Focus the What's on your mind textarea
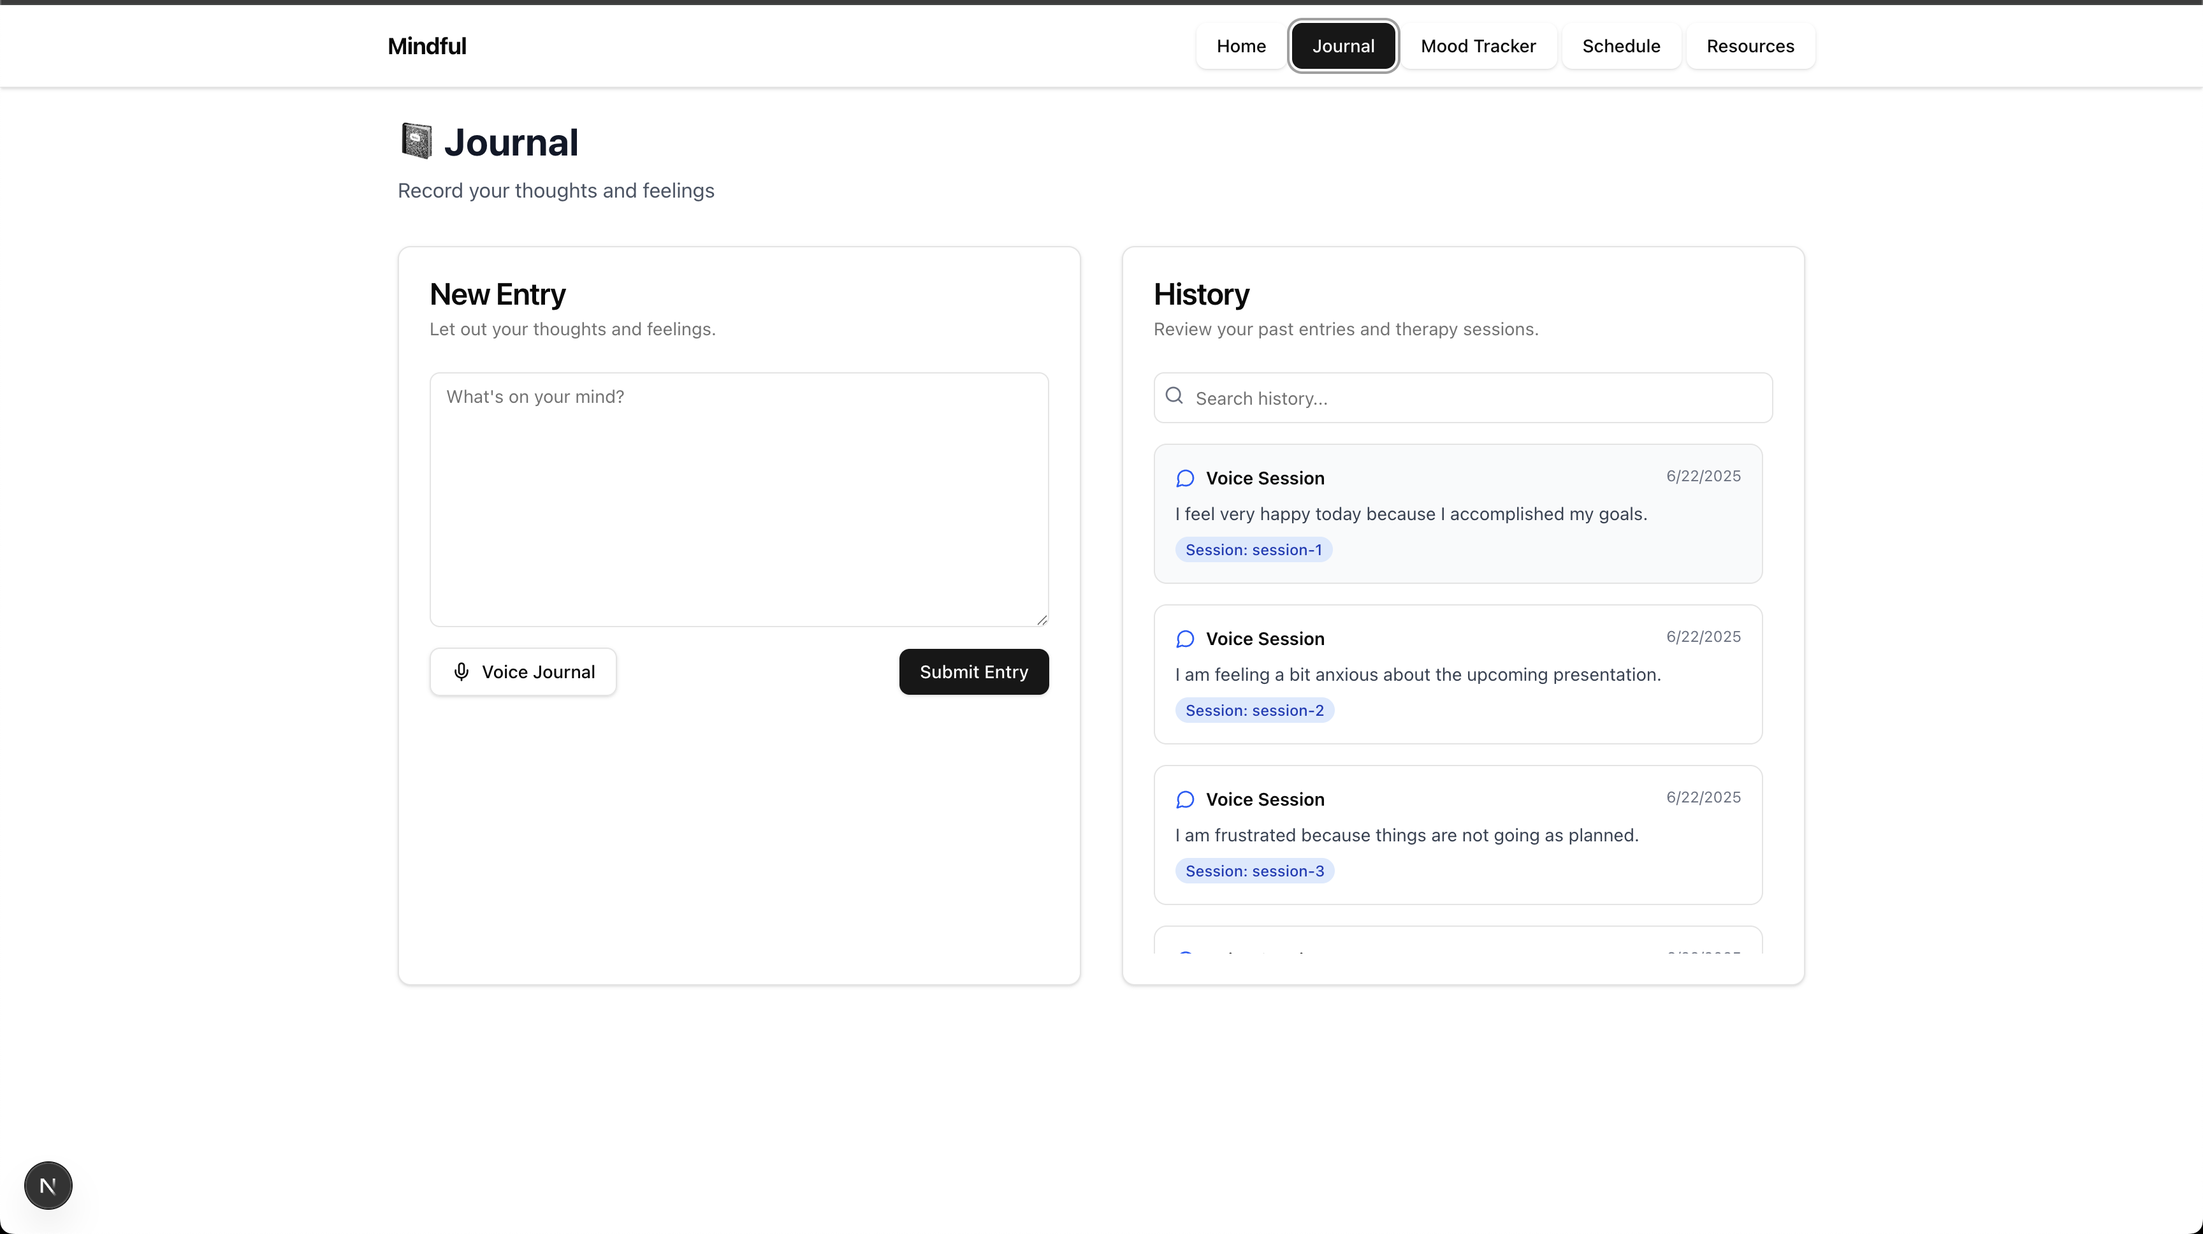The image size is (2203, 1234). (738, 500)
